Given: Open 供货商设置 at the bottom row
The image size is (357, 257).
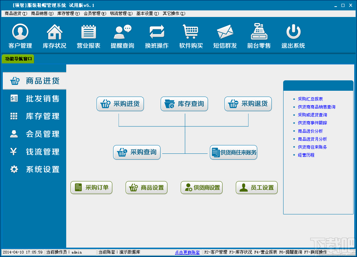Looking at the screenshot, I should [201, 187].
